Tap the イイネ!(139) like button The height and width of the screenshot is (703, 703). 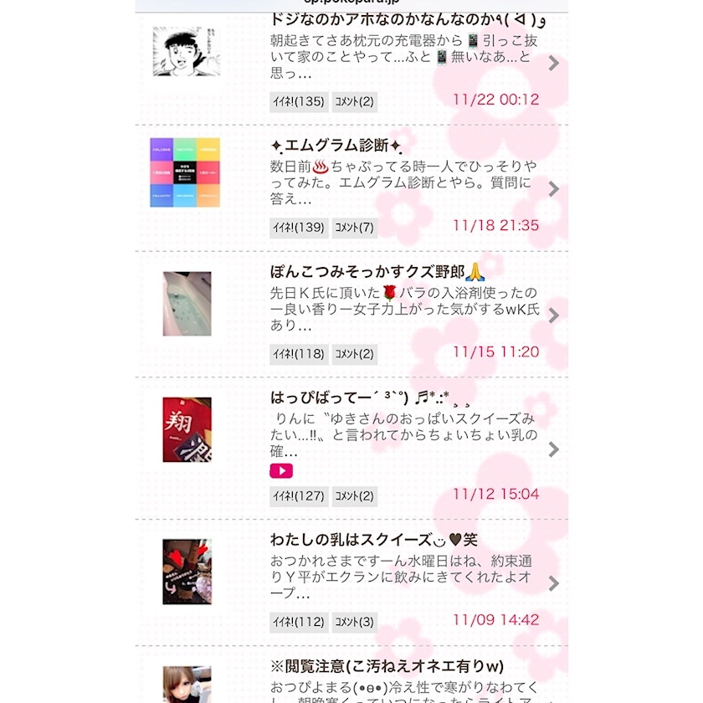tap(299, 228)
